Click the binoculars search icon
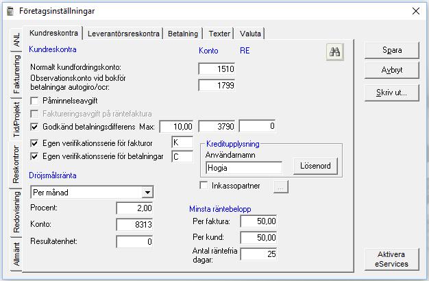429x281 pixels. (335, 51)
